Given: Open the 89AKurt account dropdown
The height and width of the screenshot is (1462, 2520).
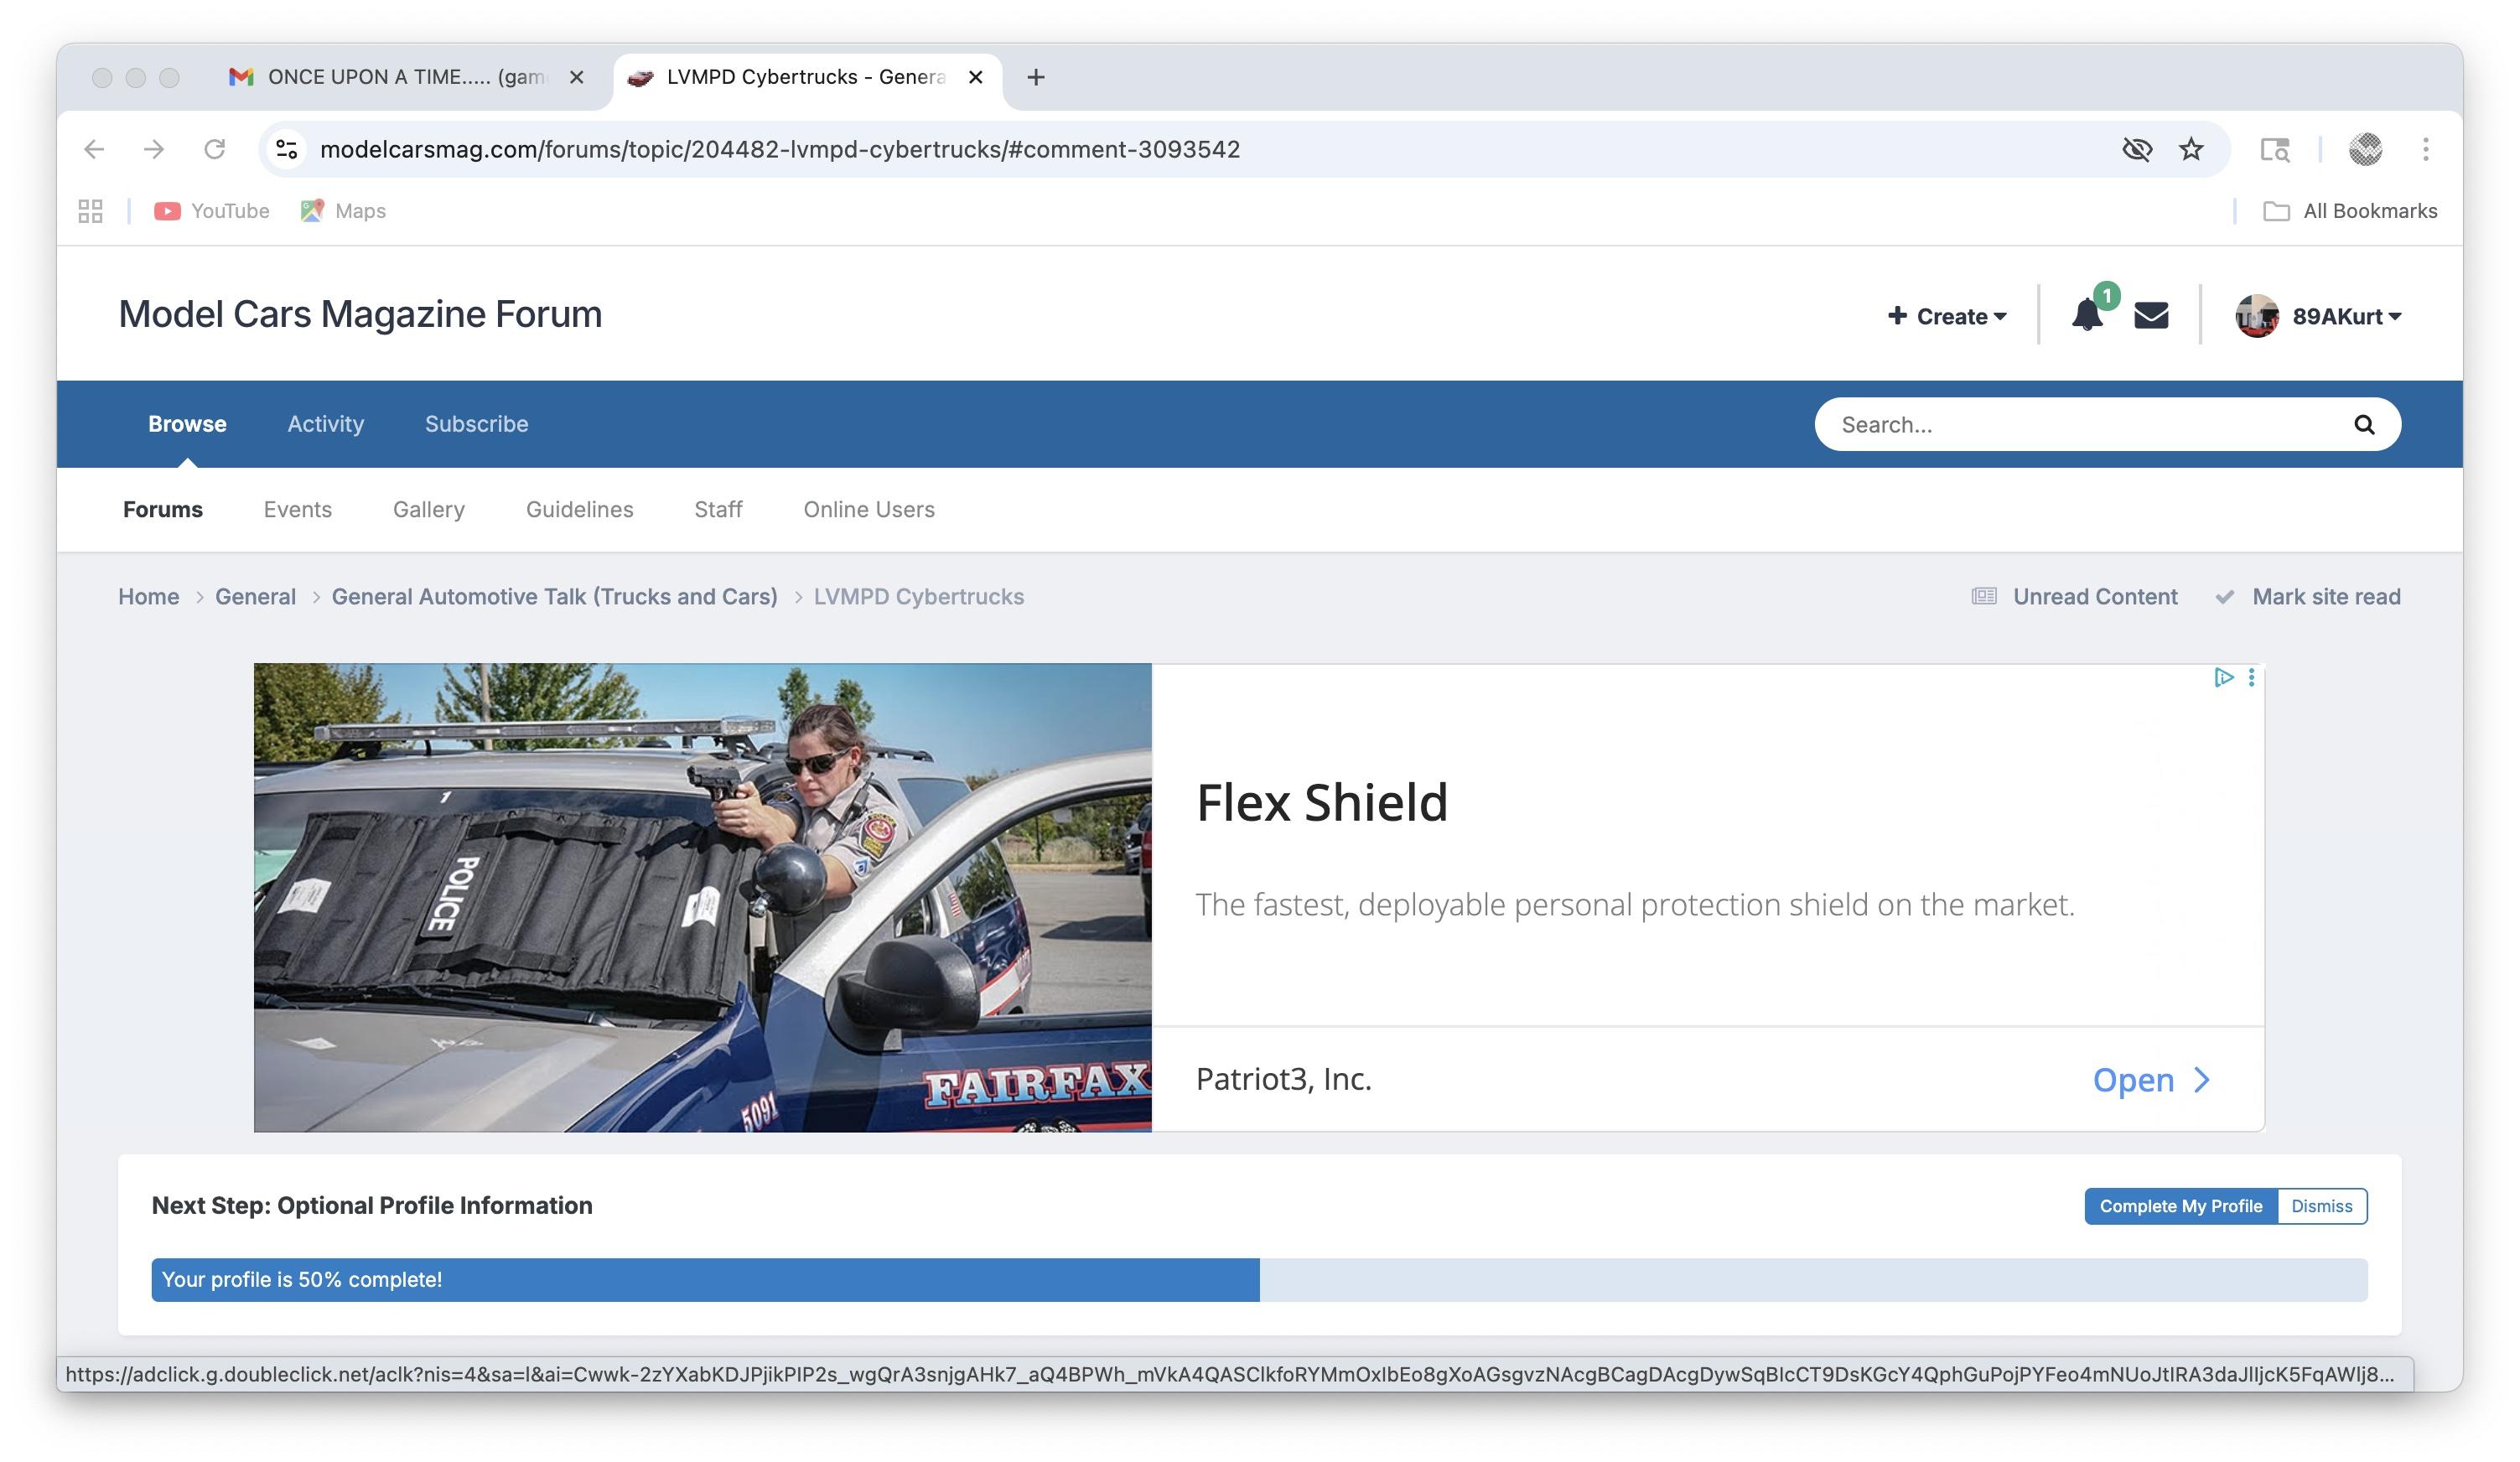Looking at the screenshot, I should [x=2339, y=316].
